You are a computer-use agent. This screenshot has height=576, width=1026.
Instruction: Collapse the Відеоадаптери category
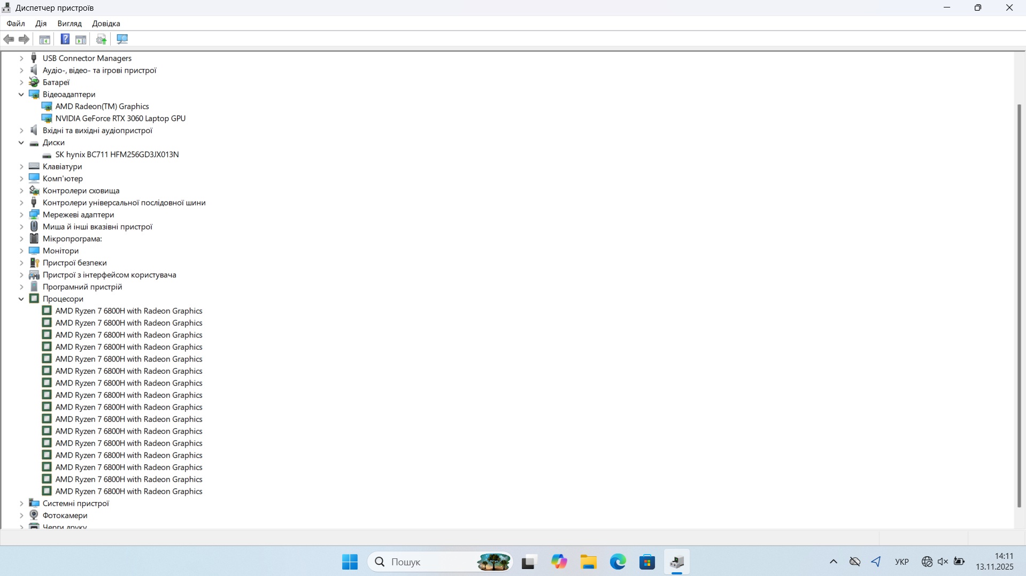click(21, 95)
